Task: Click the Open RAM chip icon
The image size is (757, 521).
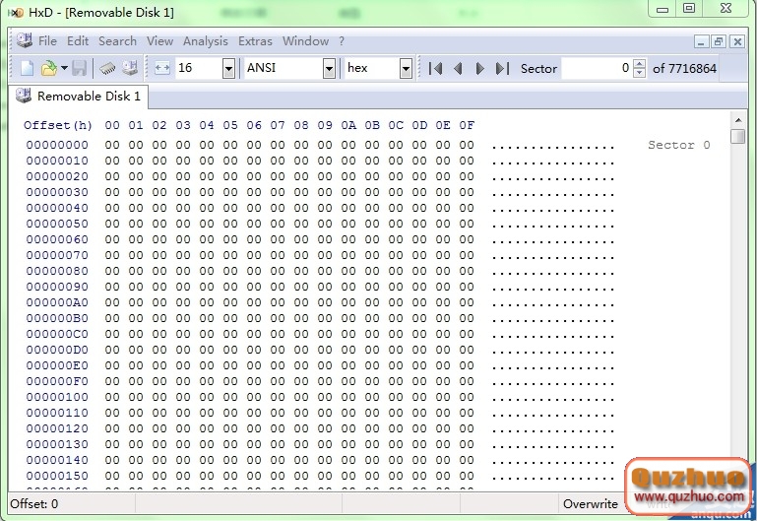Action: click(107, 69)
